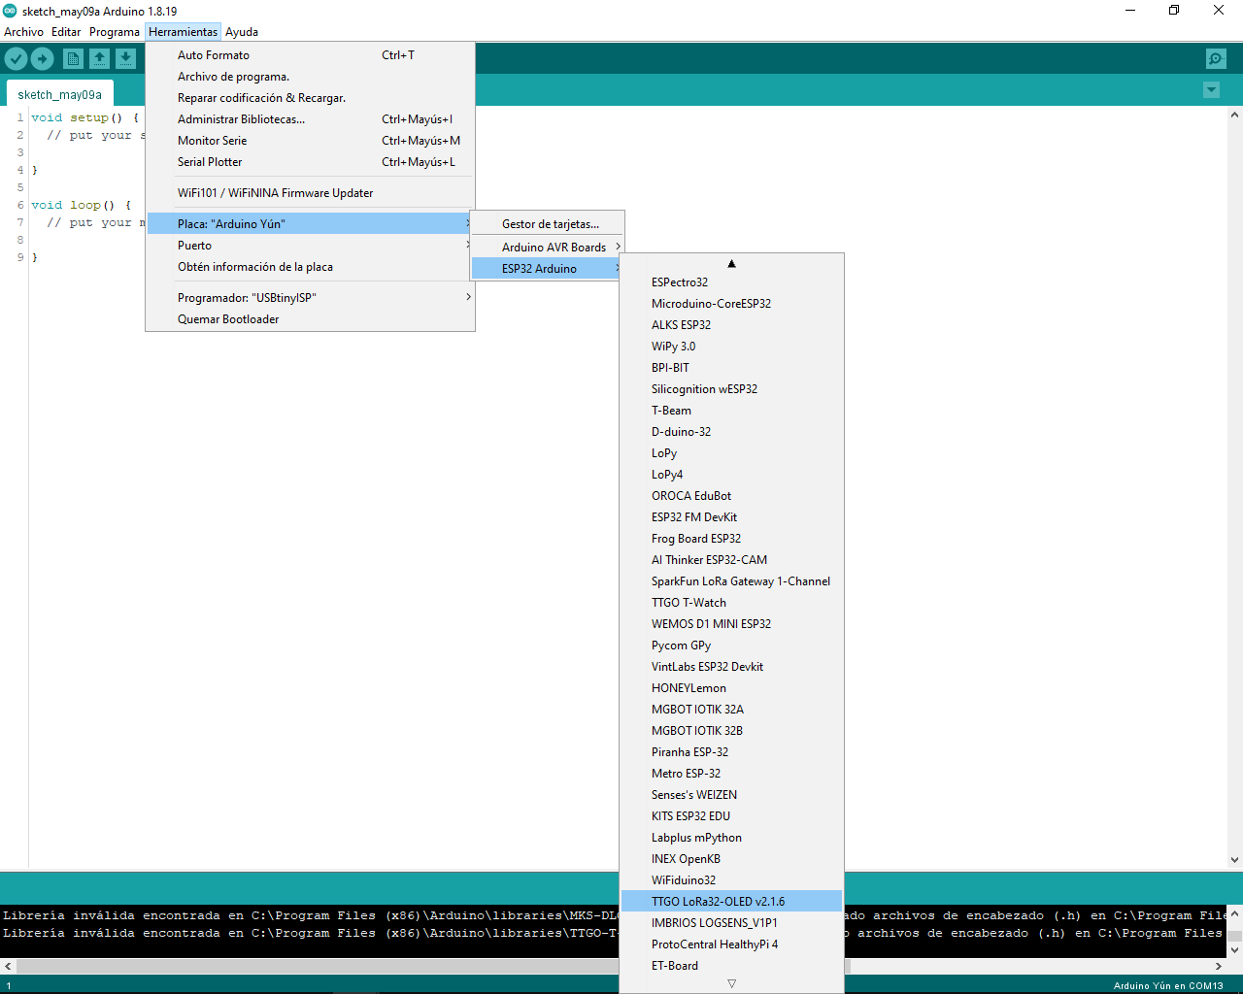
Task: Click the Arduino logo in the title bar
Action: coord(10,11)
